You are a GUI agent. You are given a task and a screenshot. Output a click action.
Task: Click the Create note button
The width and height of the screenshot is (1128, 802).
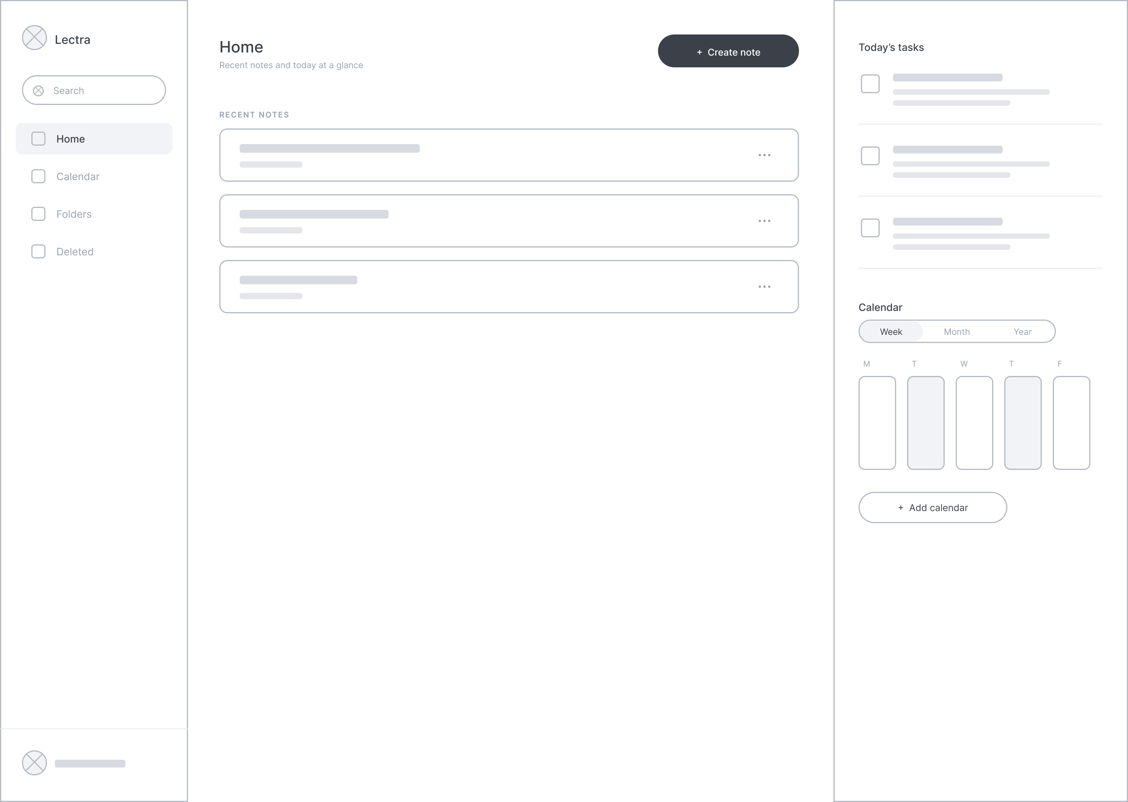click(728, 51)
